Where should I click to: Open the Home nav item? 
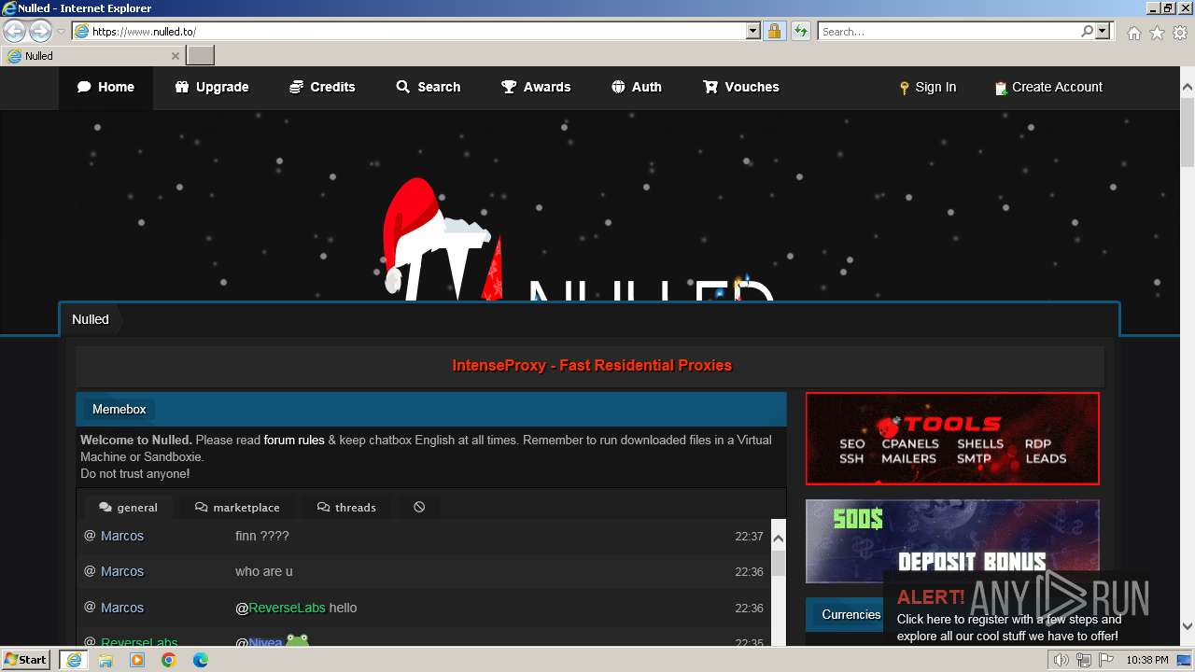tap(105, 87)
